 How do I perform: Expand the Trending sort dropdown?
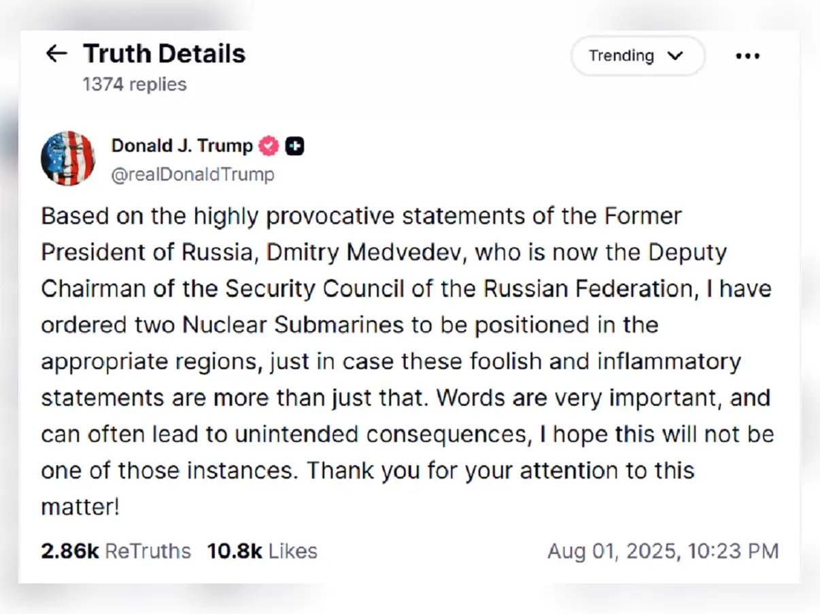[637, 56]
